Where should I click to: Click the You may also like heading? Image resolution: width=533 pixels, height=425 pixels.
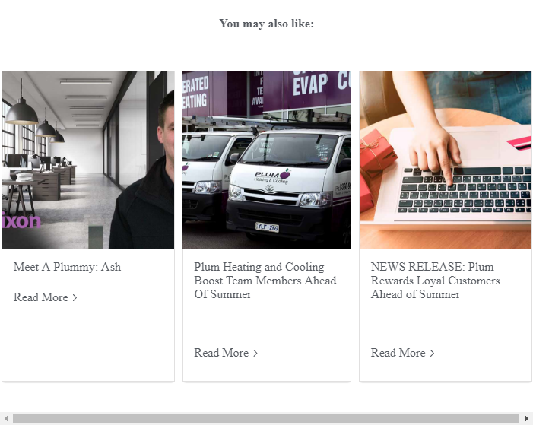click(x=266, y=24)
